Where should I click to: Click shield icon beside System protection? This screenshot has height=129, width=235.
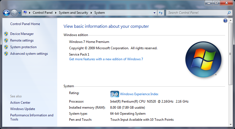coord(6,47)
